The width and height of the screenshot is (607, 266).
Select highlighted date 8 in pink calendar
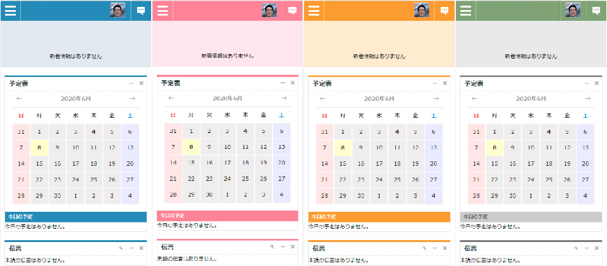(x=191, y=147)
